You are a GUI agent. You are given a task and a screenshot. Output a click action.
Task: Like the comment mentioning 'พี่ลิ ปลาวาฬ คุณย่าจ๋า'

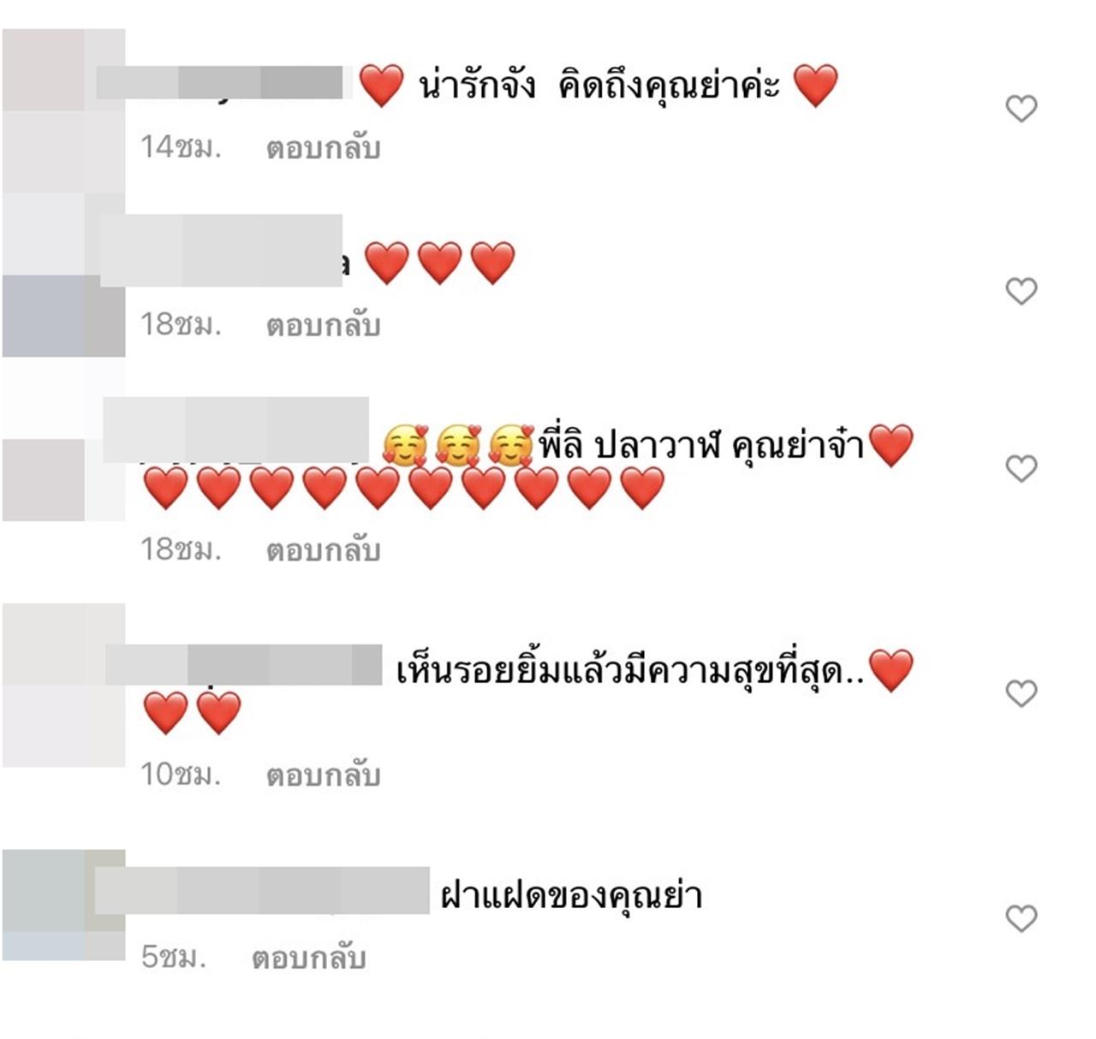tap(1021, 468)
